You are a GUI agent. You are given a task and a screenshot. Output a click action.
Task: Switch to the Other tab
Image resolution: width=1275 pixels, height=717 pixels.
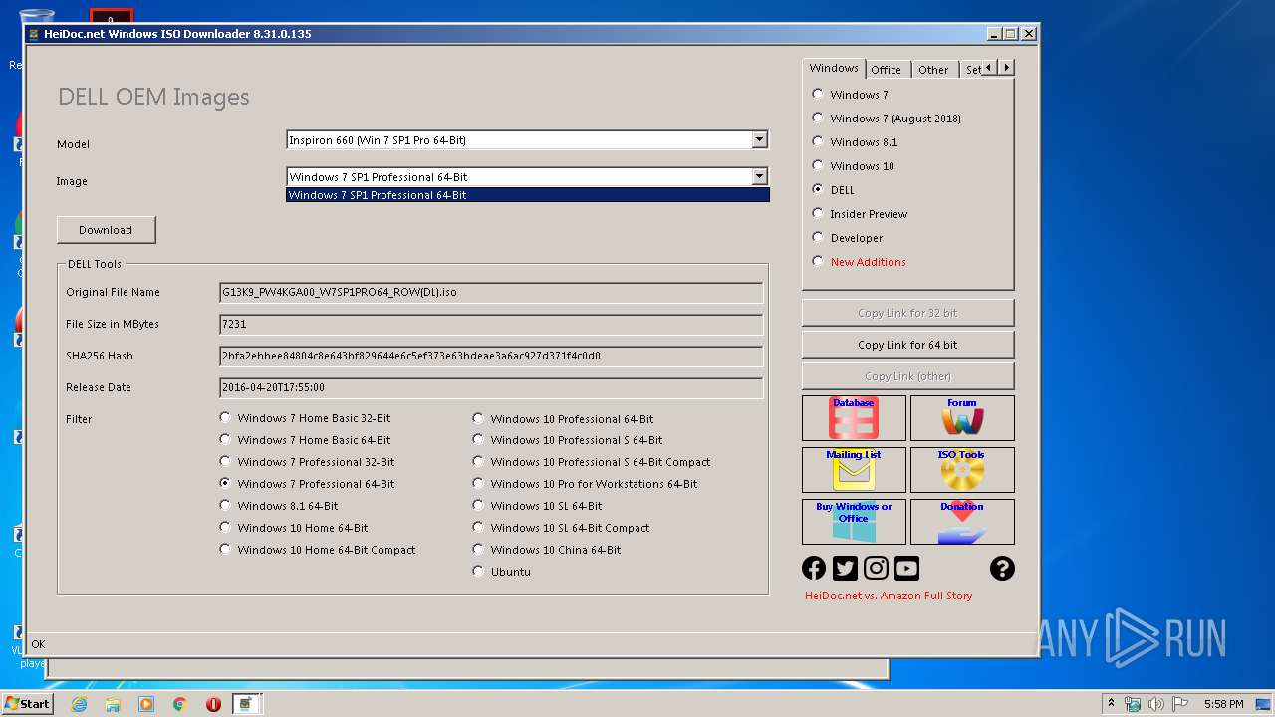coord(933,70)
